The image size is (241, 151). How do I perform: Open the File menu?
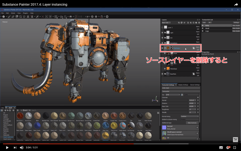pos(3,13)
